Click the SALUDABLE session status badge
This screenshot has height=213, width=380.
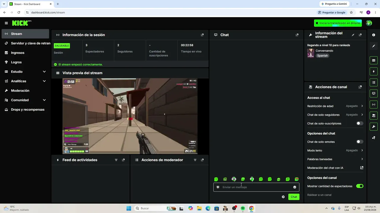click(62, 46)
